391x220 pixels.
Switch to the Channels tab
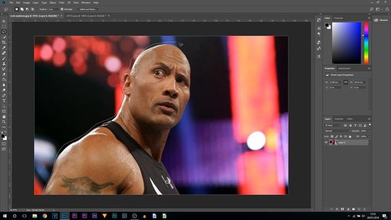click(338, 119)
